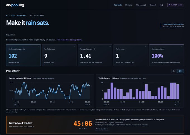Screen dimensions: 190x135
Task: Click the Pool activity heading
Action: pyautogui.click(x=13, y=71)
